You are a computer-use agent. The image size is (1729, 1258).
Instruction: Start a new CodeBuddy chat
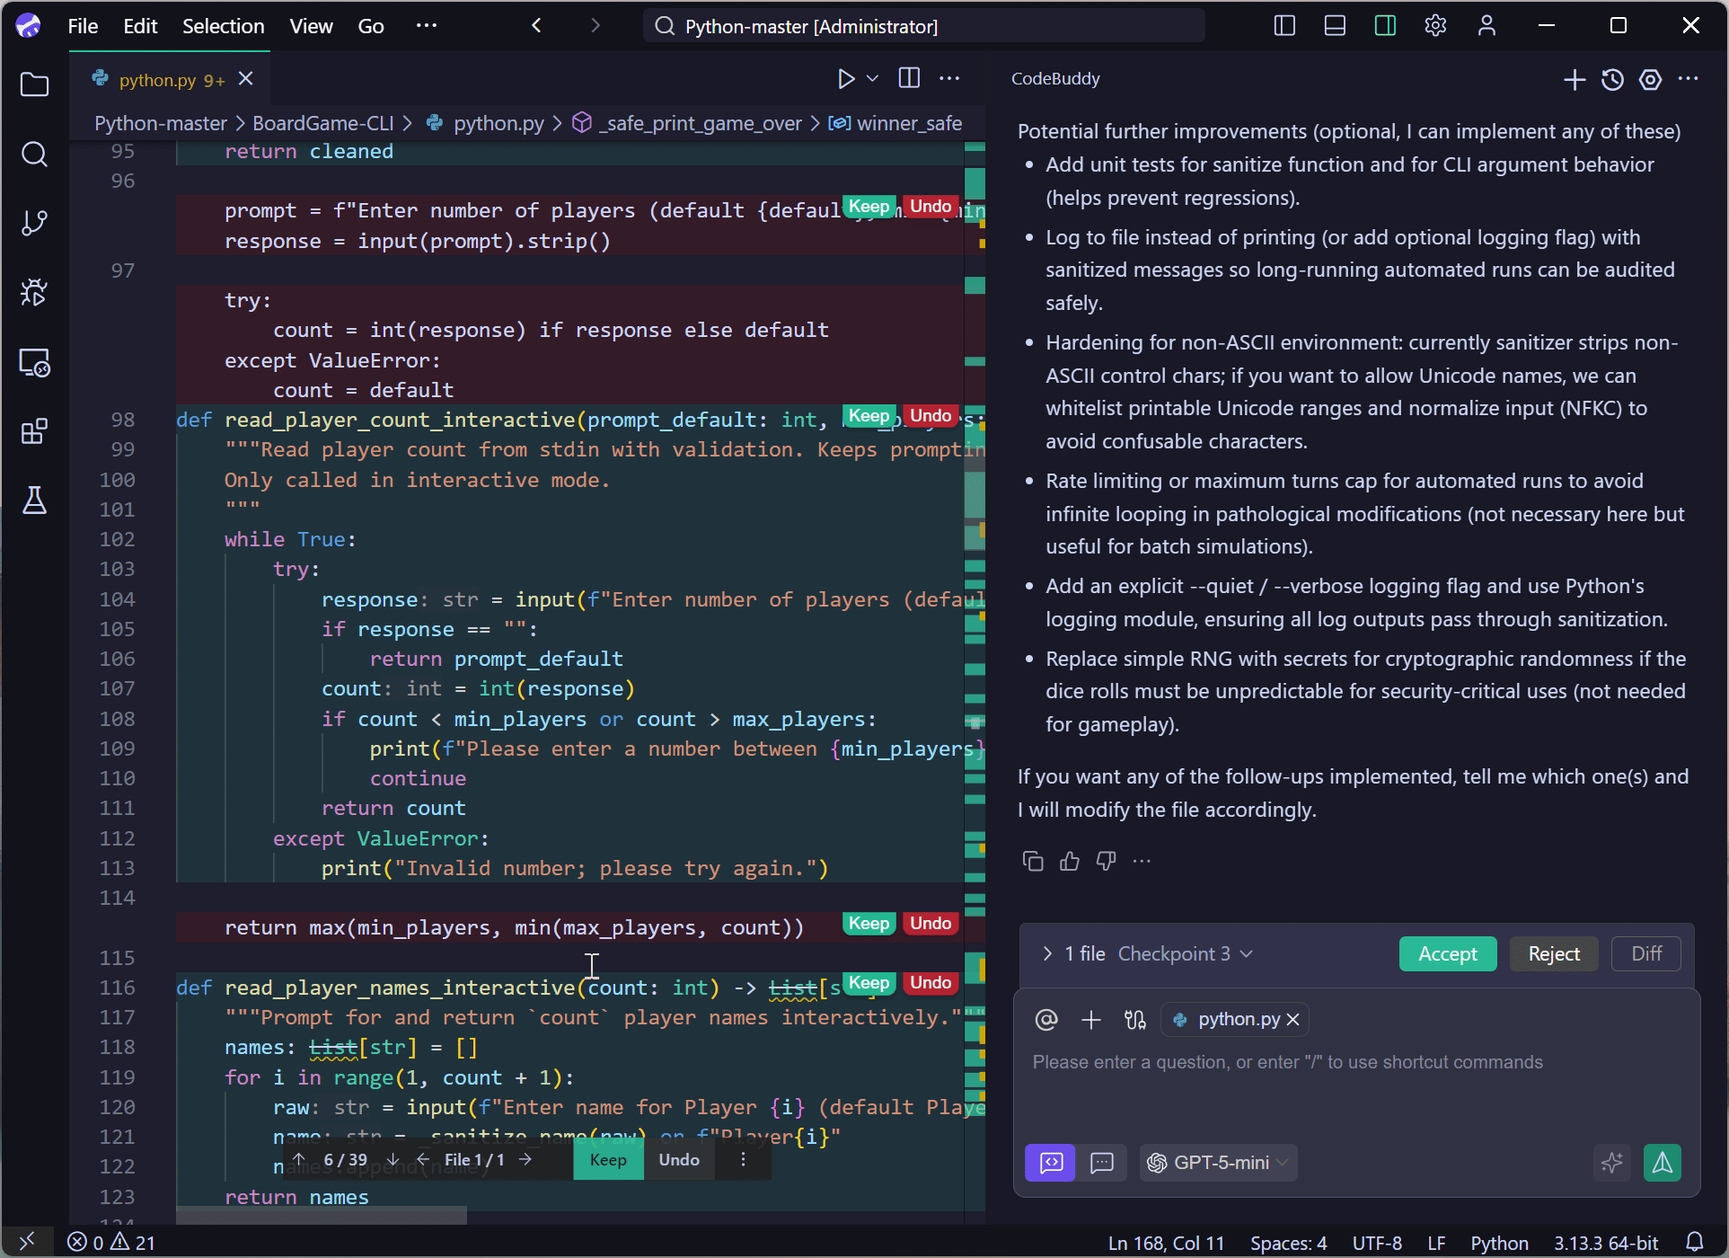(x=1574, y=79)
